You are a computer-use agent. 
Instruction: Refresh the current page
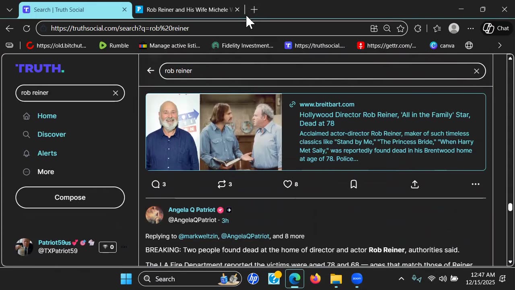27,28
